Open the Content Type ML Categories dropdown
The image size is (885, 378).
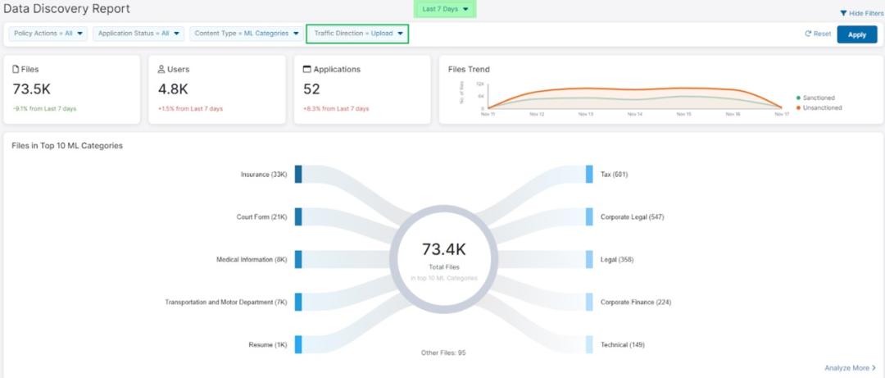point(246,34)
